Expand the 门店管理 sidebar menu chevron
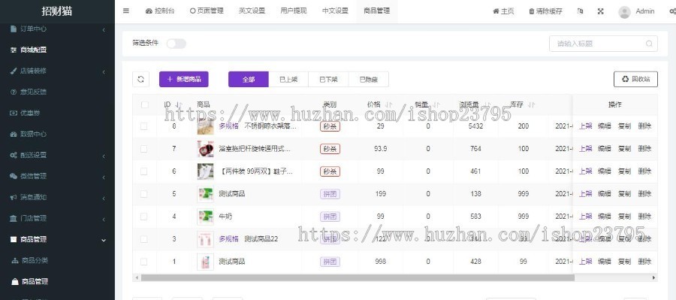 tap(104, 220)
